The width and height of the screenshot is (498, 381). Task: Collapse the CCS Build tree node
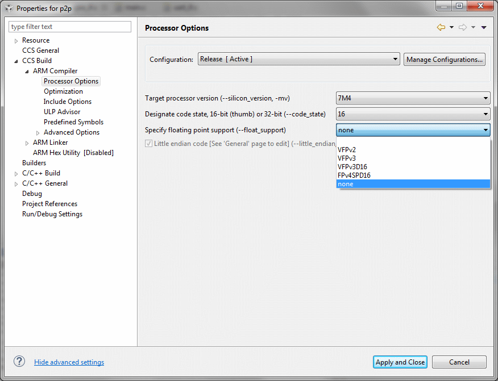[x=16, y=61]
